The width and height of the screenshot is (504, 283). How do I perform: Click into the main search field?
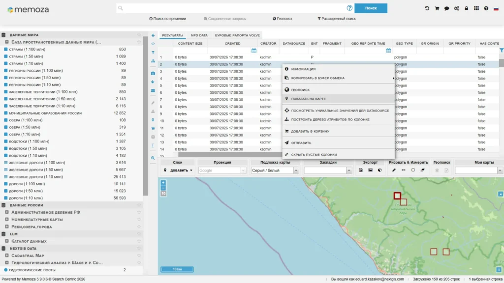(235, 8)
